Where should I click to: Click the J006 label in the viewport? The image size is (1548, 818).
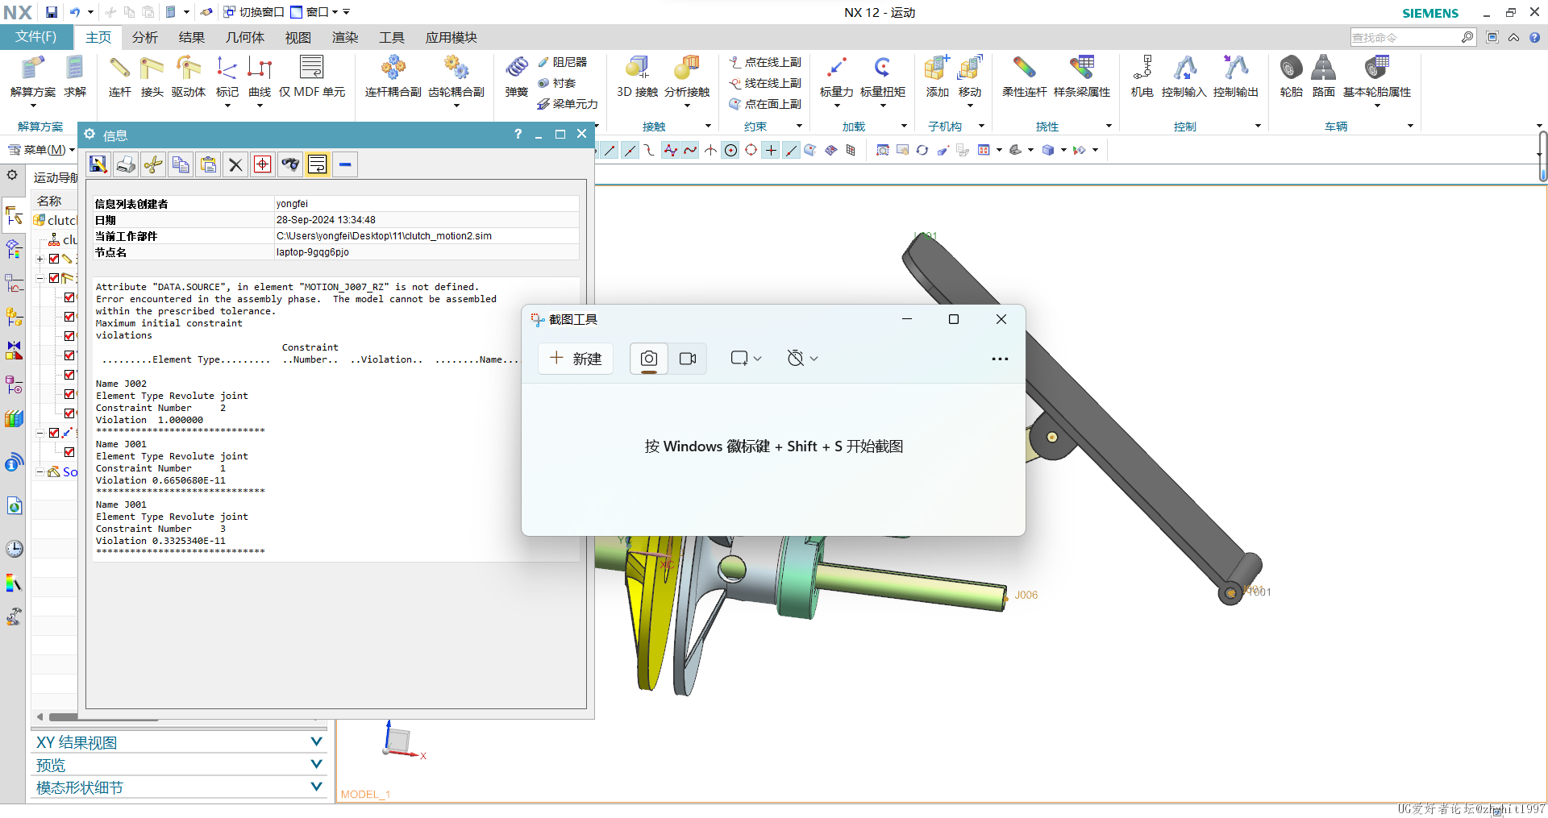pos(1026,595)
